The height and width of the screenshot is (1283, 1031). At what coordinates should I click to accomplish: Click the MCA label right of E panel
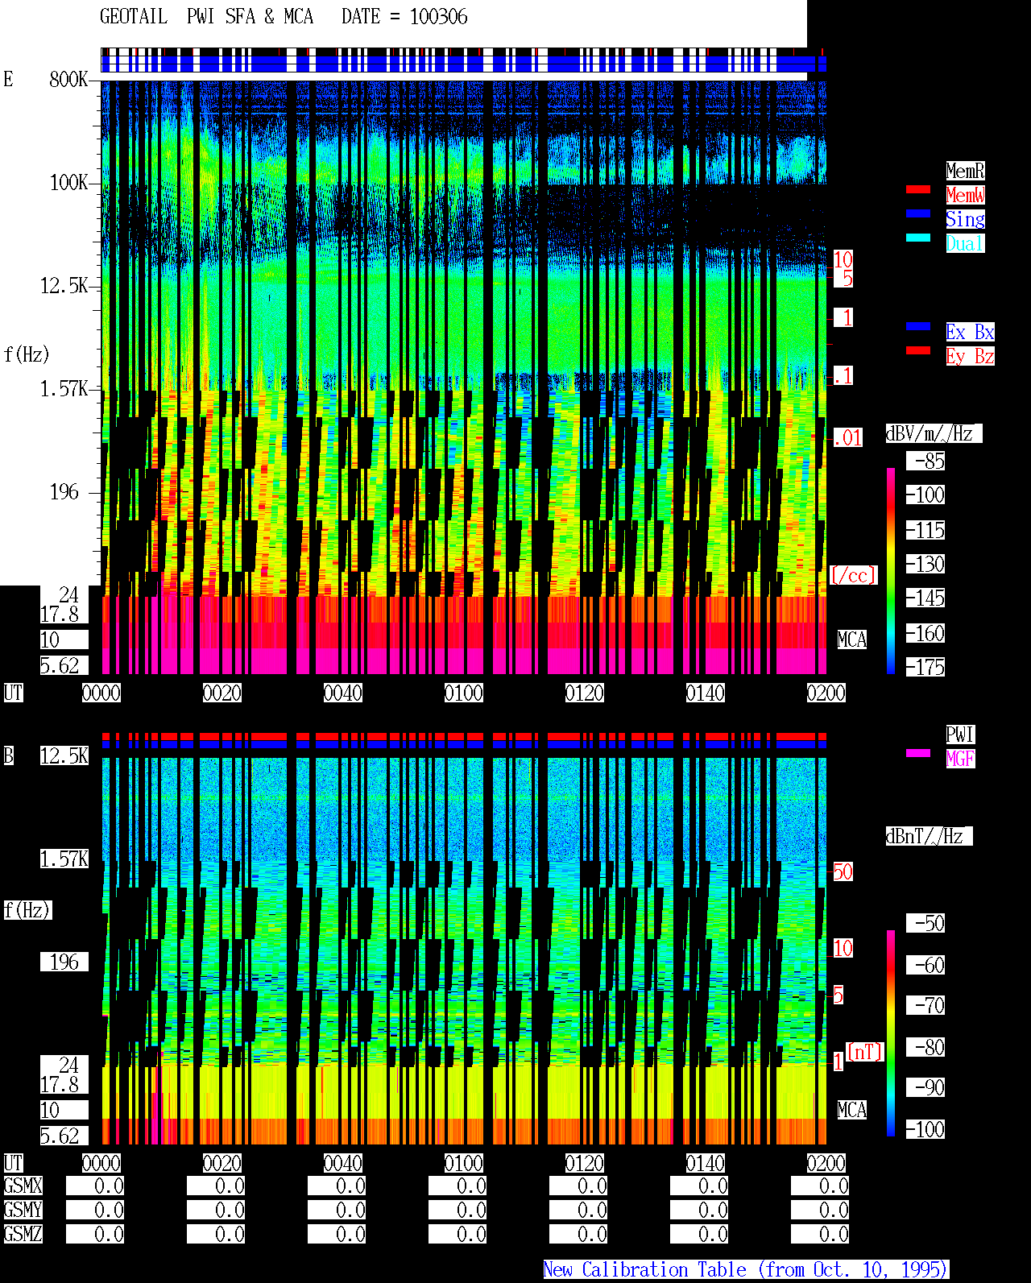852,639
